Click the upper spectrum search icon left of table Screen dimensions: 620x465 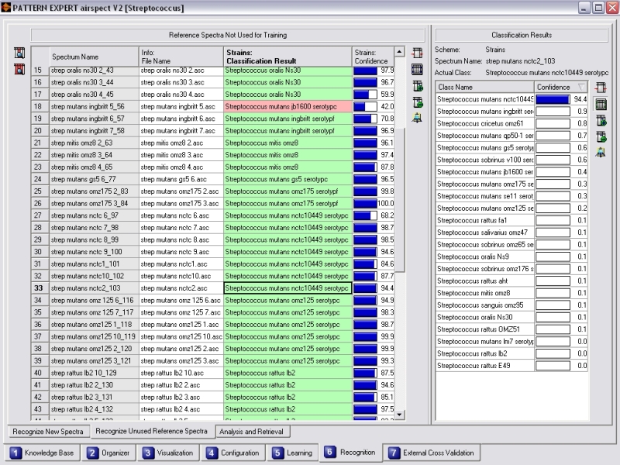tap(19, 53)
